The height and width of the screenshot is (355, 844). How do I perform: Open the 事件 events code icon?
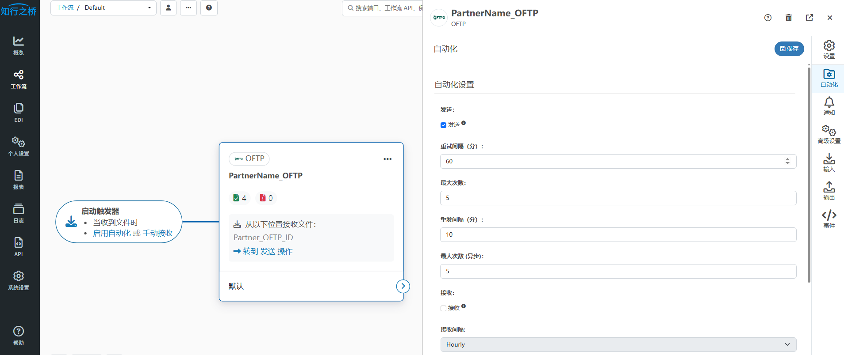tap(829, 219)
